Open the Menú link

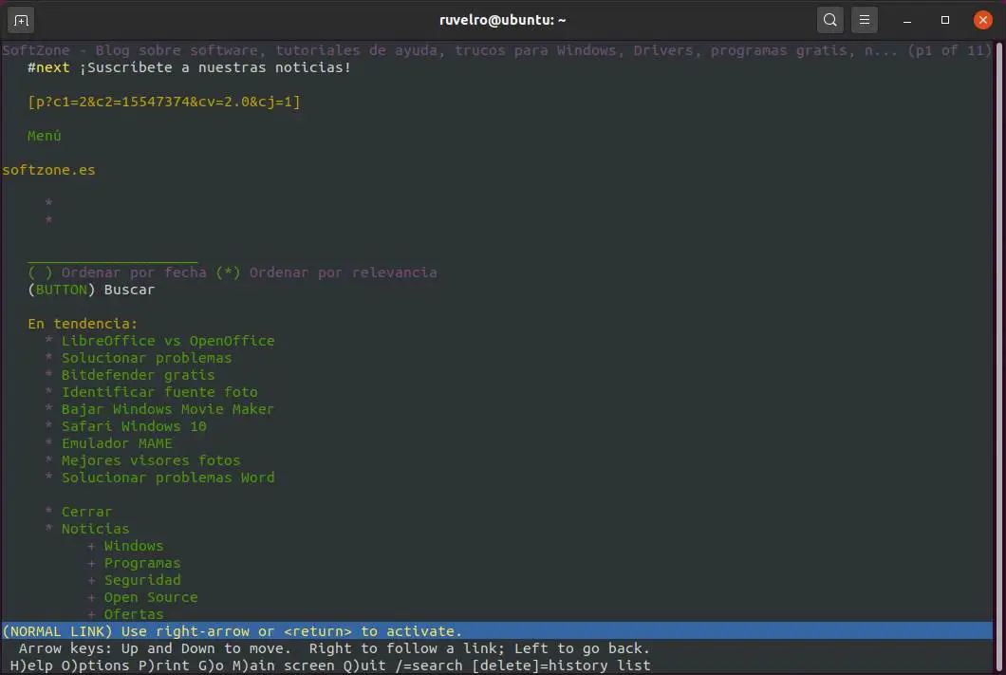click(x=45, y=136)
